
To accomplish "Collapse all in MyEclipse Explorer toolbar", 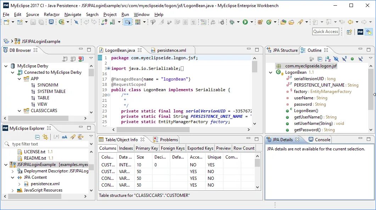I will 37,137.
